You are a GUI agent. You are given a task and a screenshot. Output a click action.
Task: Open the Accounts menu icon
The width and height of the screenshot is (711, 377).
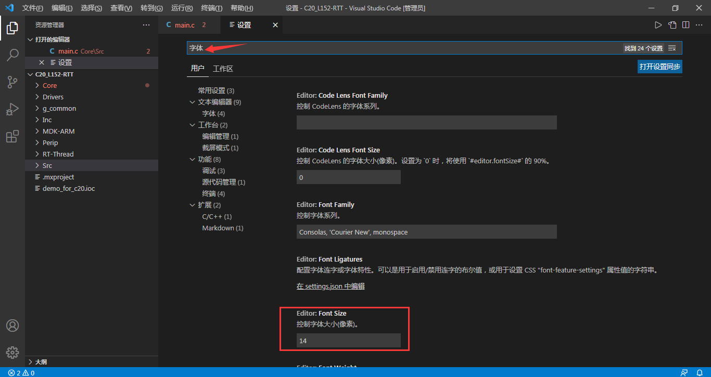coord(12,326)
